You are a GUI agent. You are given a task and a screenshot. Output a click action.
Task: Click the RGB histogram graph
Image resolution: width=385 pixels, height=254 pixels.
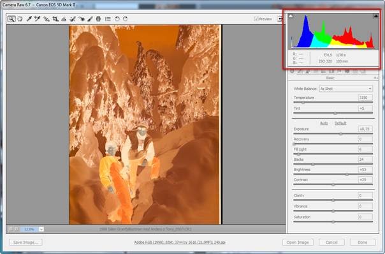(333, 31)
